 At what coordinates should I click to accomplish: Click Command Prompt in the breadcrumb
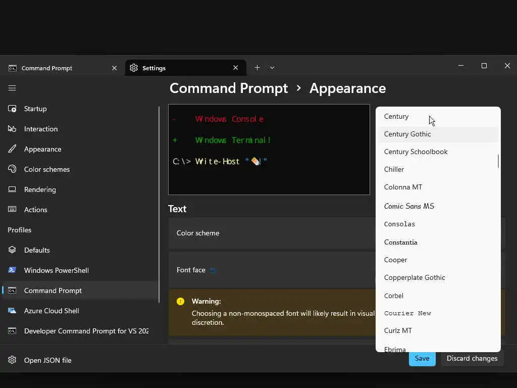pos(229,88)
